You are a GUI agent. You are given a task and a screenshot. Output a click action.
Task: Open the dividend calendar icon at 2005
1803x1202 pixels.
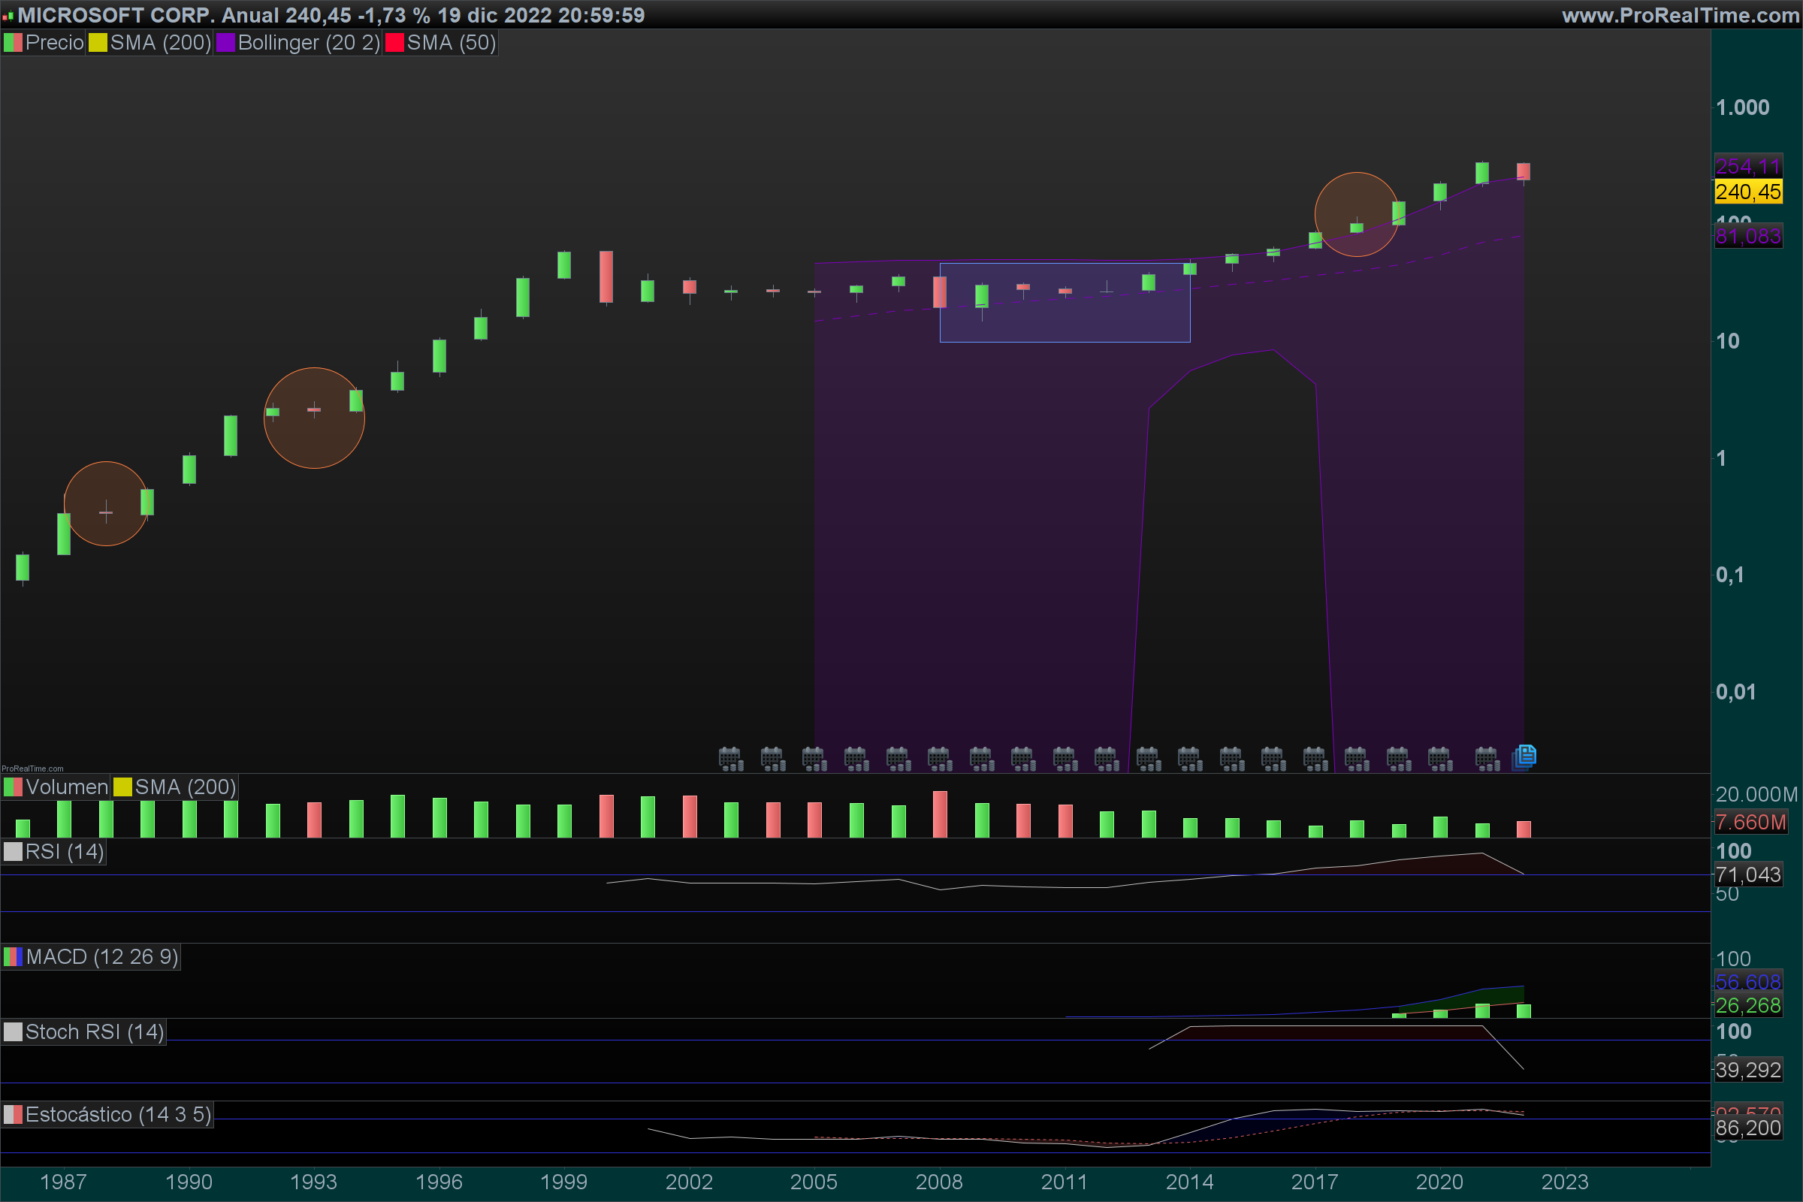(x=814, y=759)
